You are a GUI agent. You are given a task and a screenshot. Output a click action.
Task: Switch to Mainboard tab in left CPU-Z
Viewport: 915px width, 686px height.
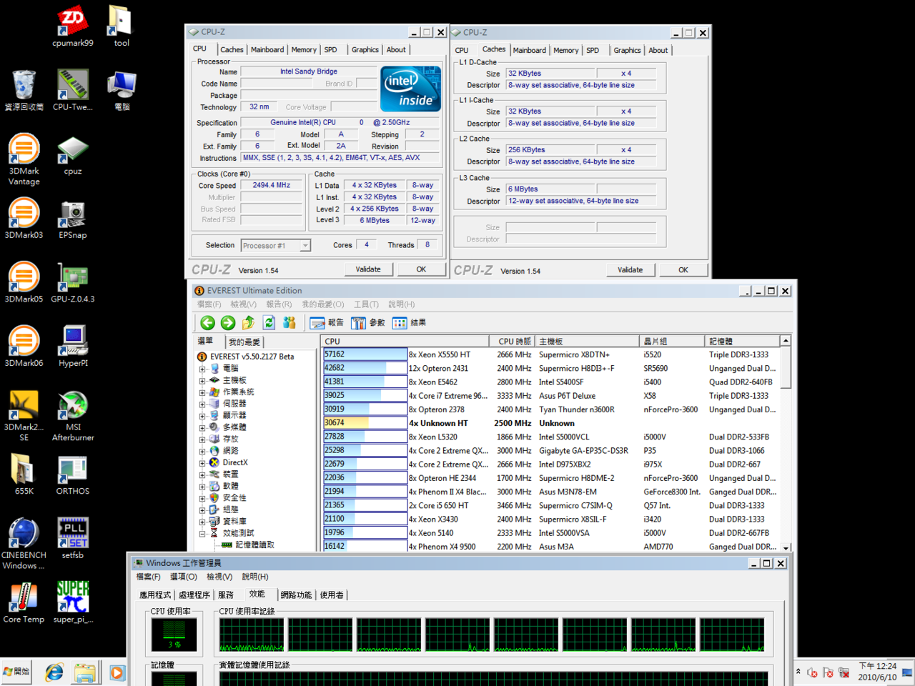point(267,50)
